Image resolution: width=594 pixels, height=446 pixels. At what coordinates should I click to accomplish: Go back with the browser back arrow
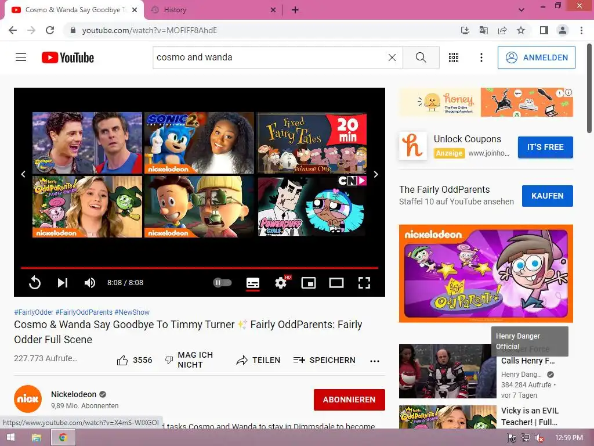[x=13, y=30]
